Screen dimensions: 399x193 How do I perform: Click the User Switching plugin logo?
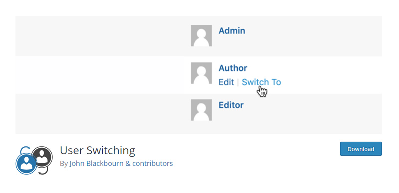(34, 160)
